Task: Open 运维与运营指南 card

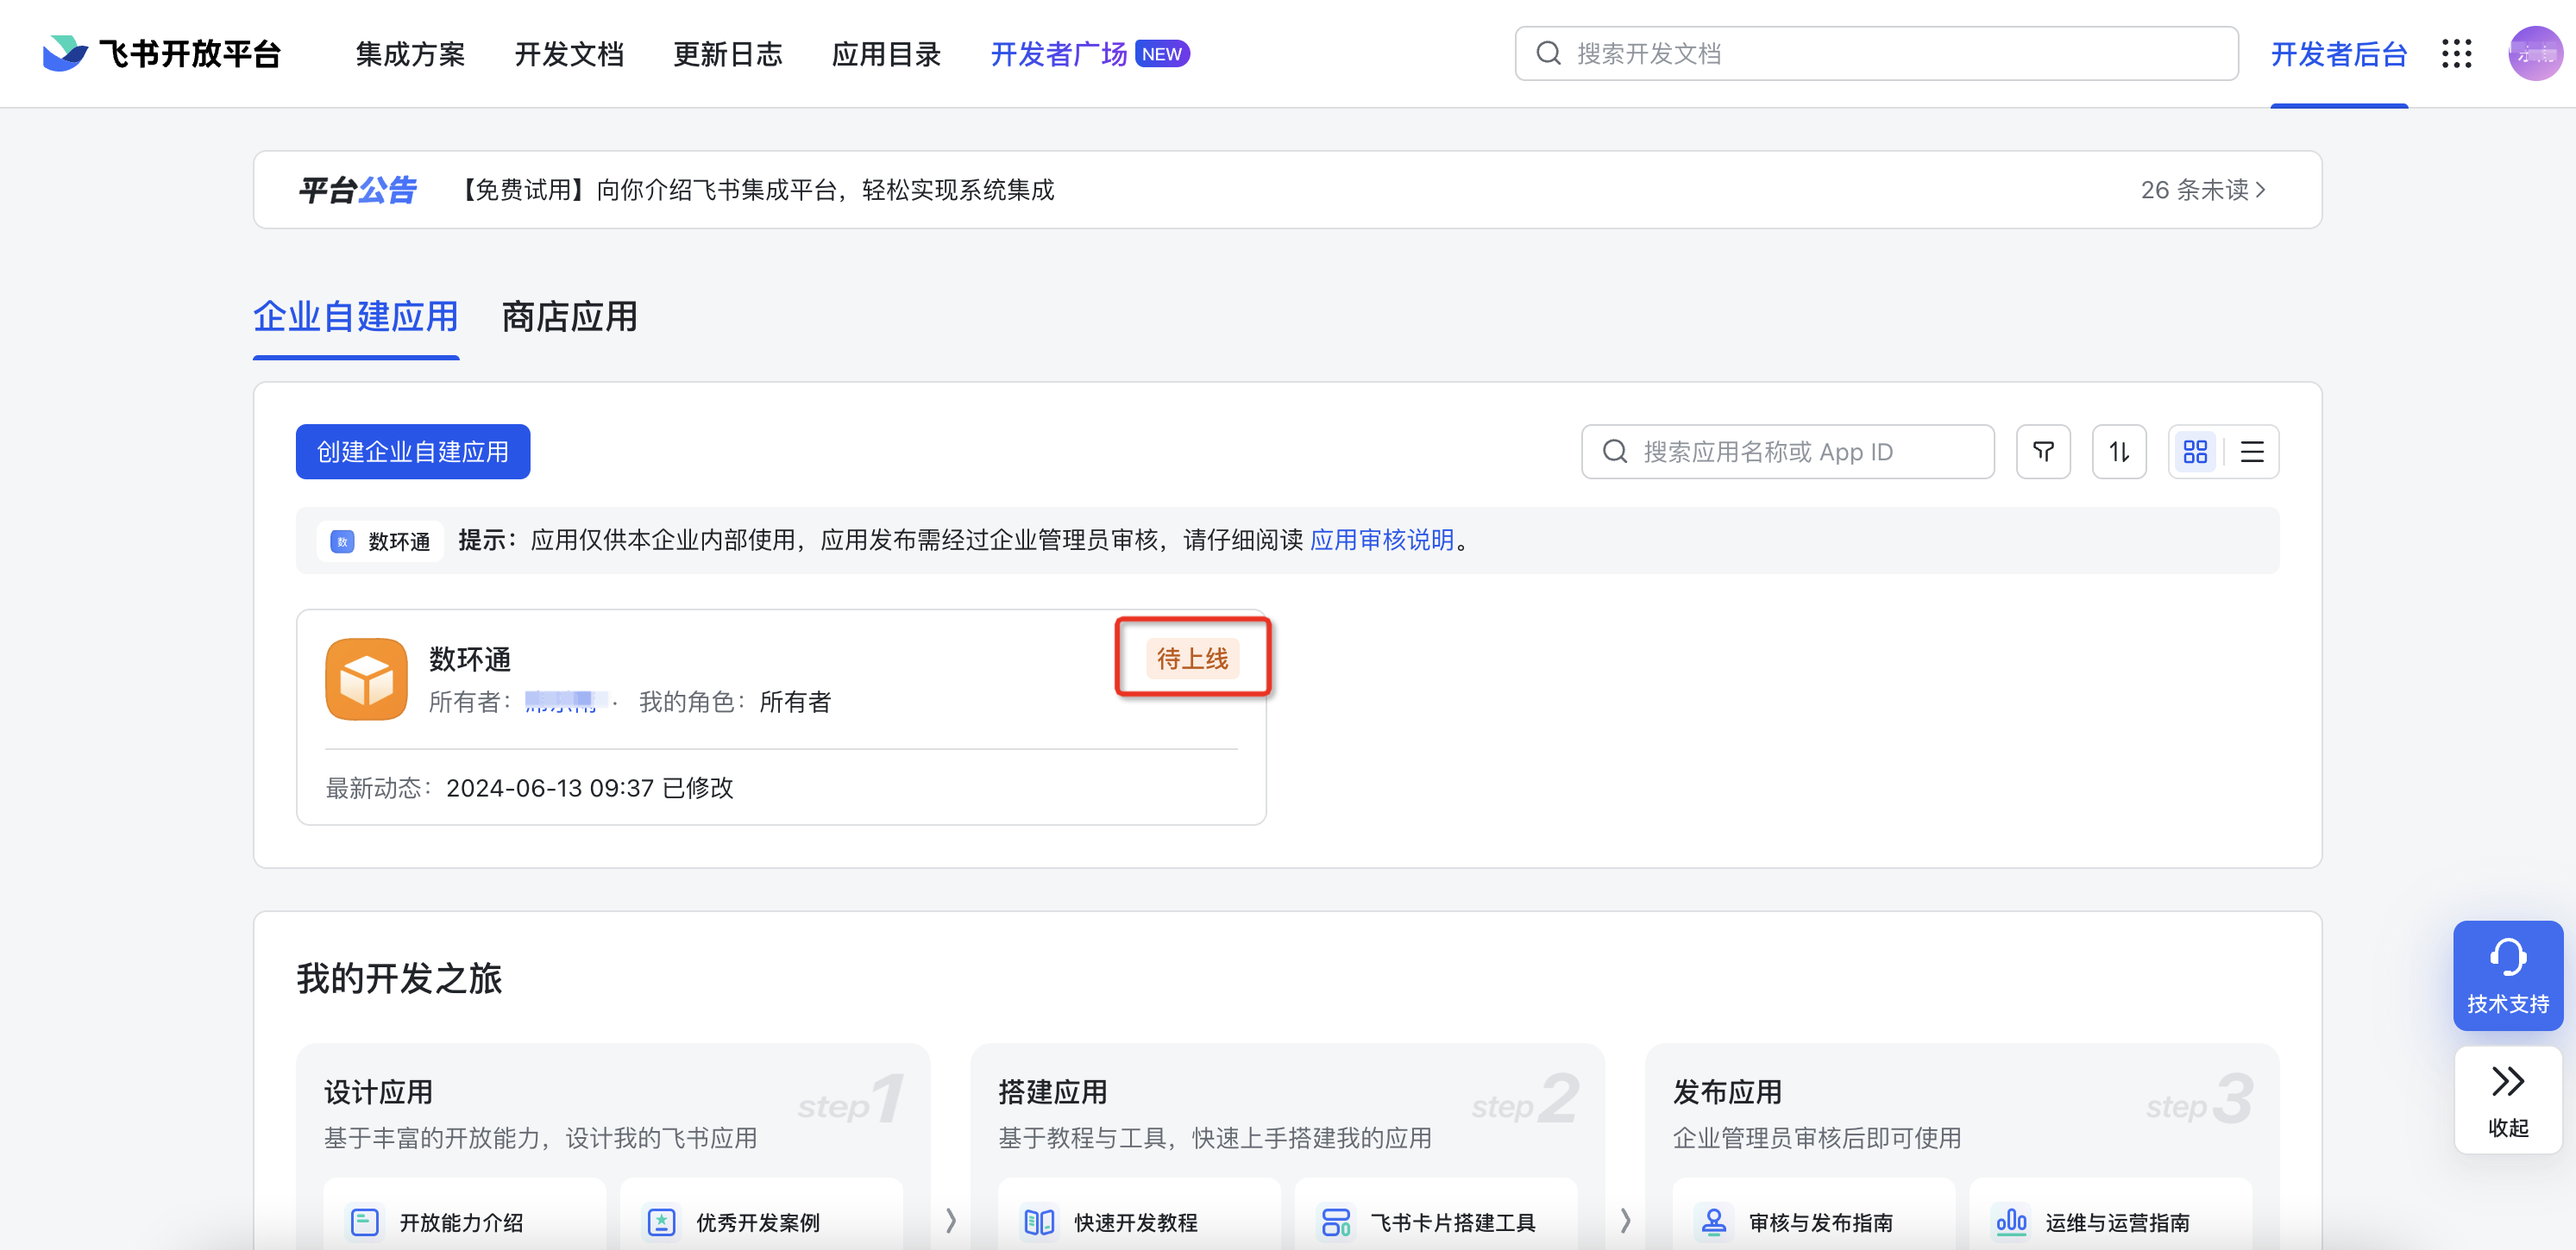Action: pyautogui.click(x=2110, y=1213)
